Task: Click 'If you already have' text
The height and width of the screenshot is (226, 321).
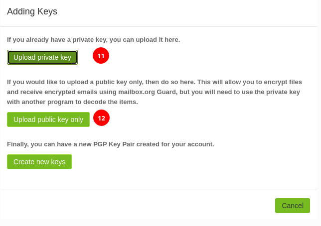Action: tap(27, 40)
